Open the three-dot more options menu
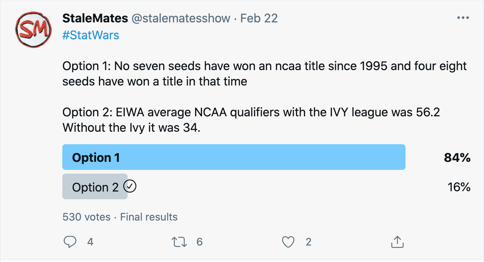This screenshot has height=262, width=484. [463, 18]
